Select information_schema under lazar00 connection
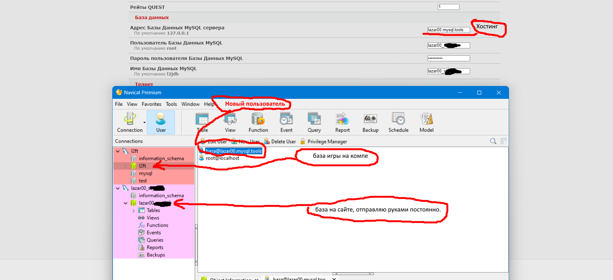 (161, 196)
